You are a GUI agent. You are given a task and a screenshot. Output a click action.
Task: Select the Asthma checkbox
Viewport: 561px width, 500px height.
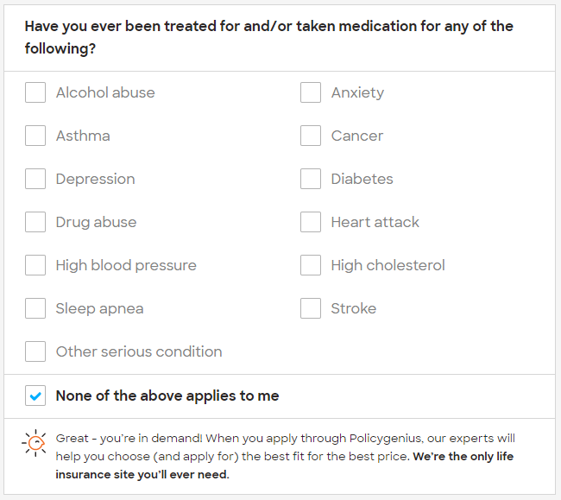(35, 136)
